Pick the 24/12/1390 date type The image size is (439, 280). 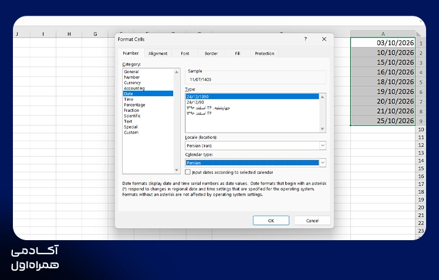[x=252, y=97]
